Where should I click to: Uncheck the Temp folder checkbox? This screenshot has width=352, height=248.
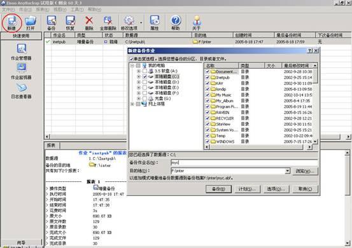coord(208,135)
